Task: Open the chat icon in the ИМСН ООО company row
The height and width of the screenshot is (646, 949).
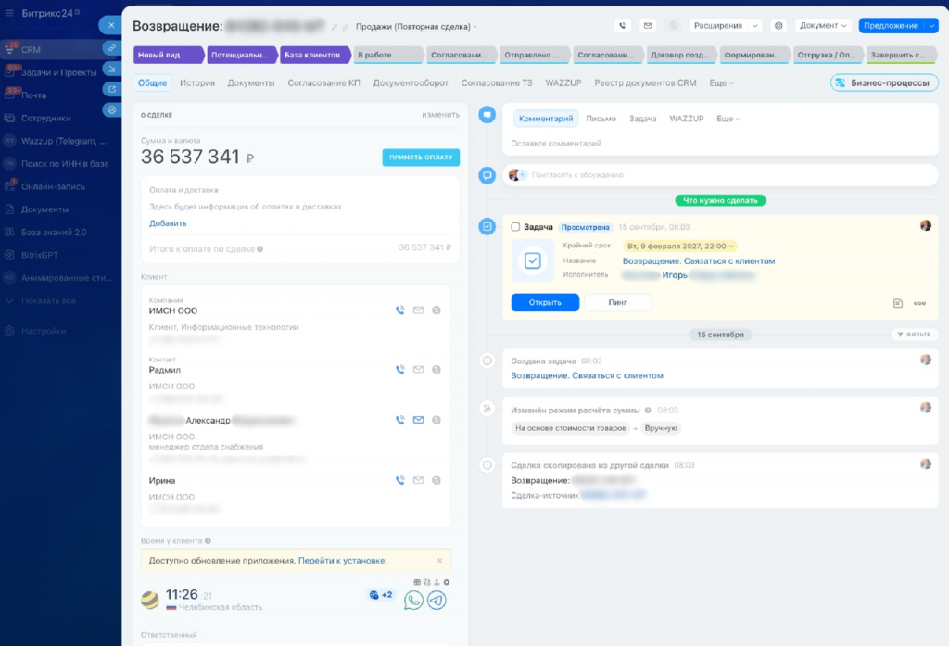Action: [x=437, y=310]
